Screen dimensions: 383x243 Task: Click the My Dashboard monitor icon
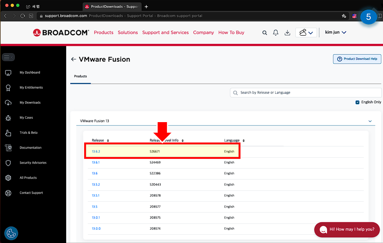pyautogui.click(x=8, y=72)
